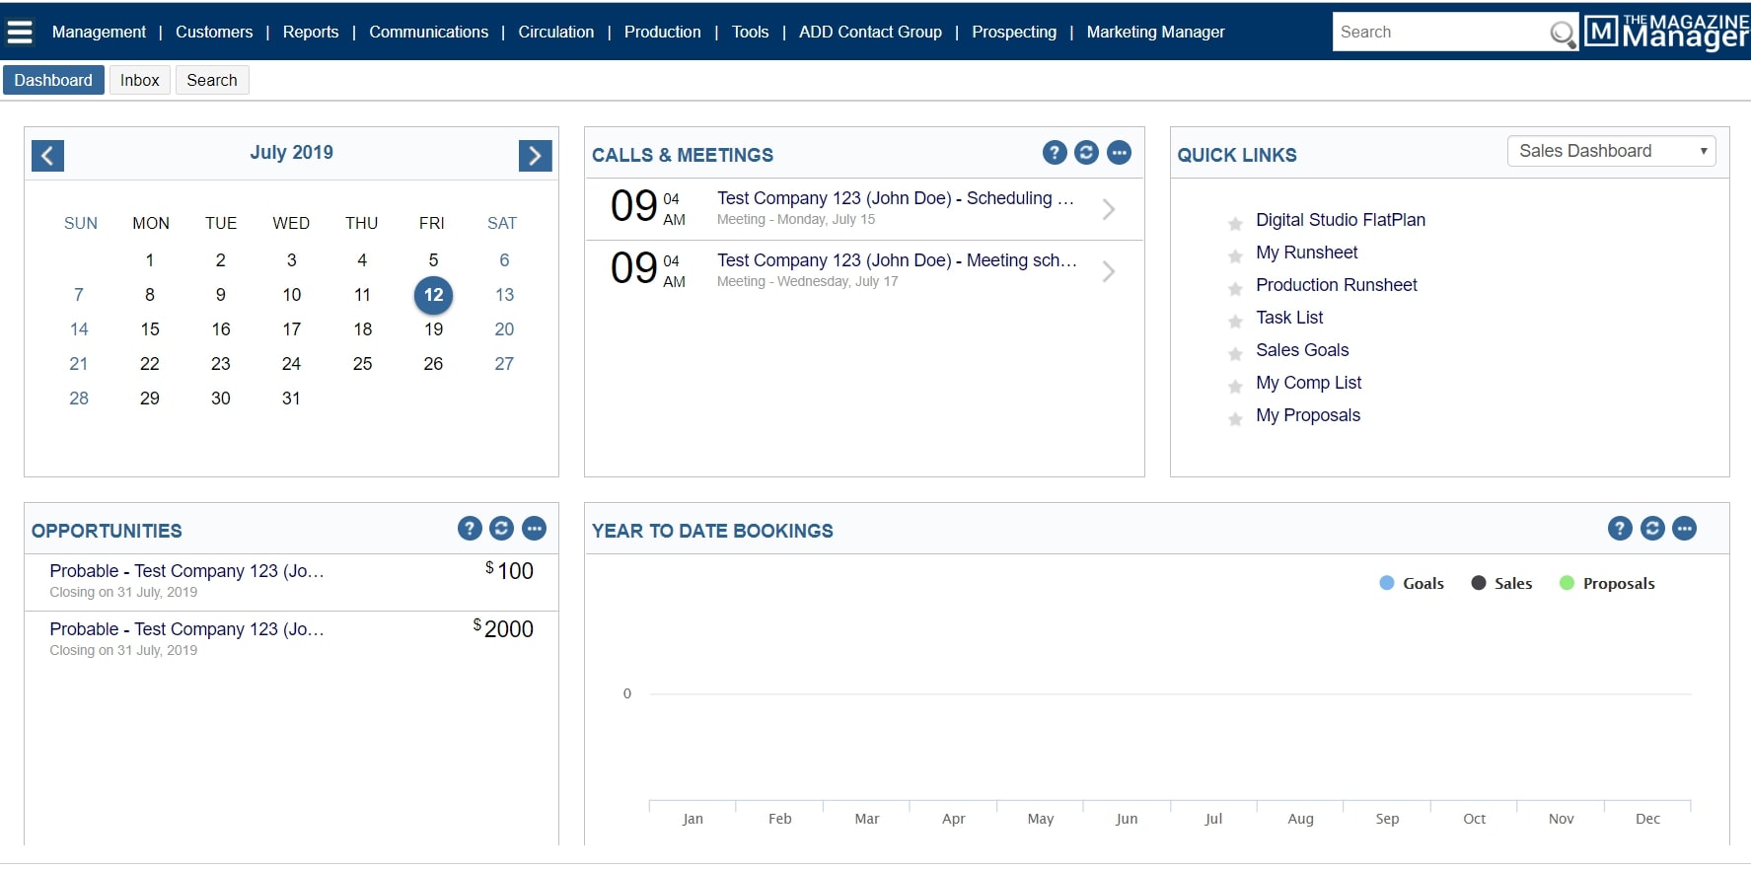Screen dimensions: 1751x870
Task: Advance calendar to next month
Action: (x=535, y=155)
